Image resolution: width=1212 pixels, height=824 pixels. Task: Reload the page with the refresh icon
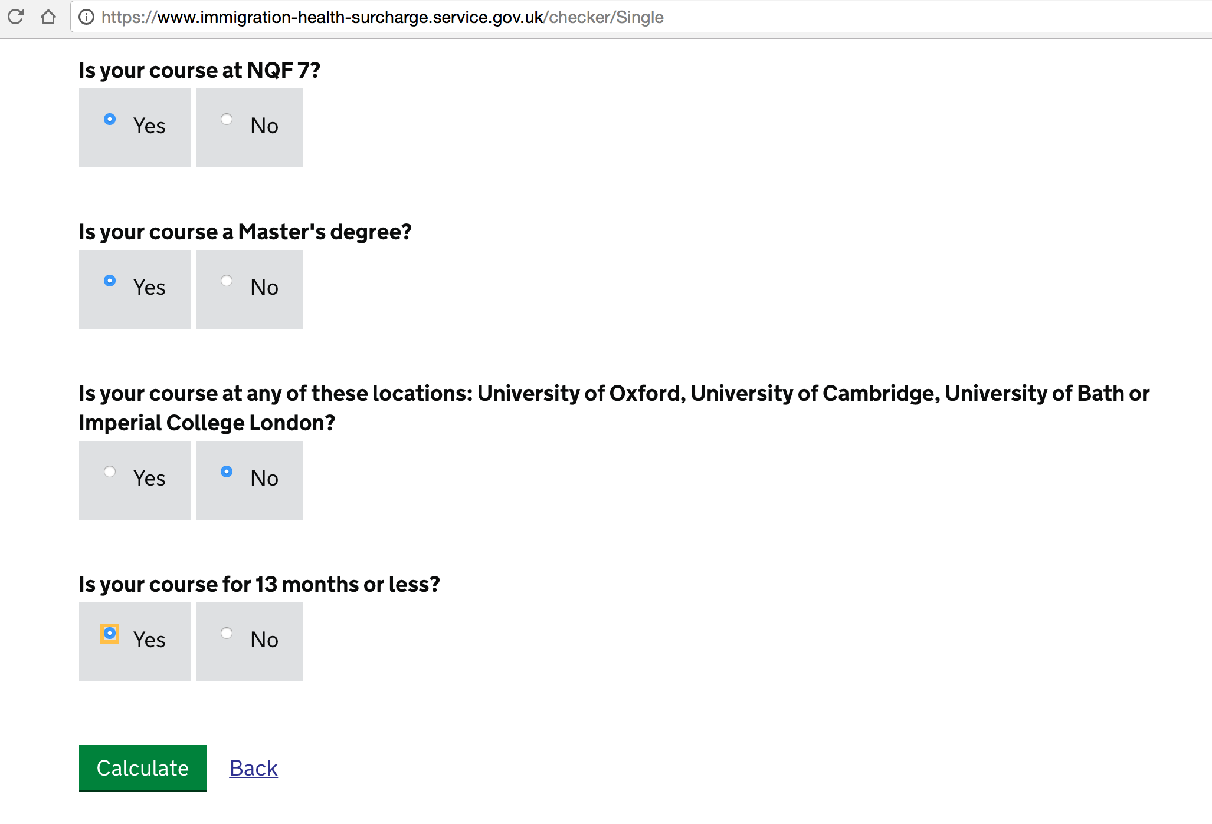click(x=16, y=17)
